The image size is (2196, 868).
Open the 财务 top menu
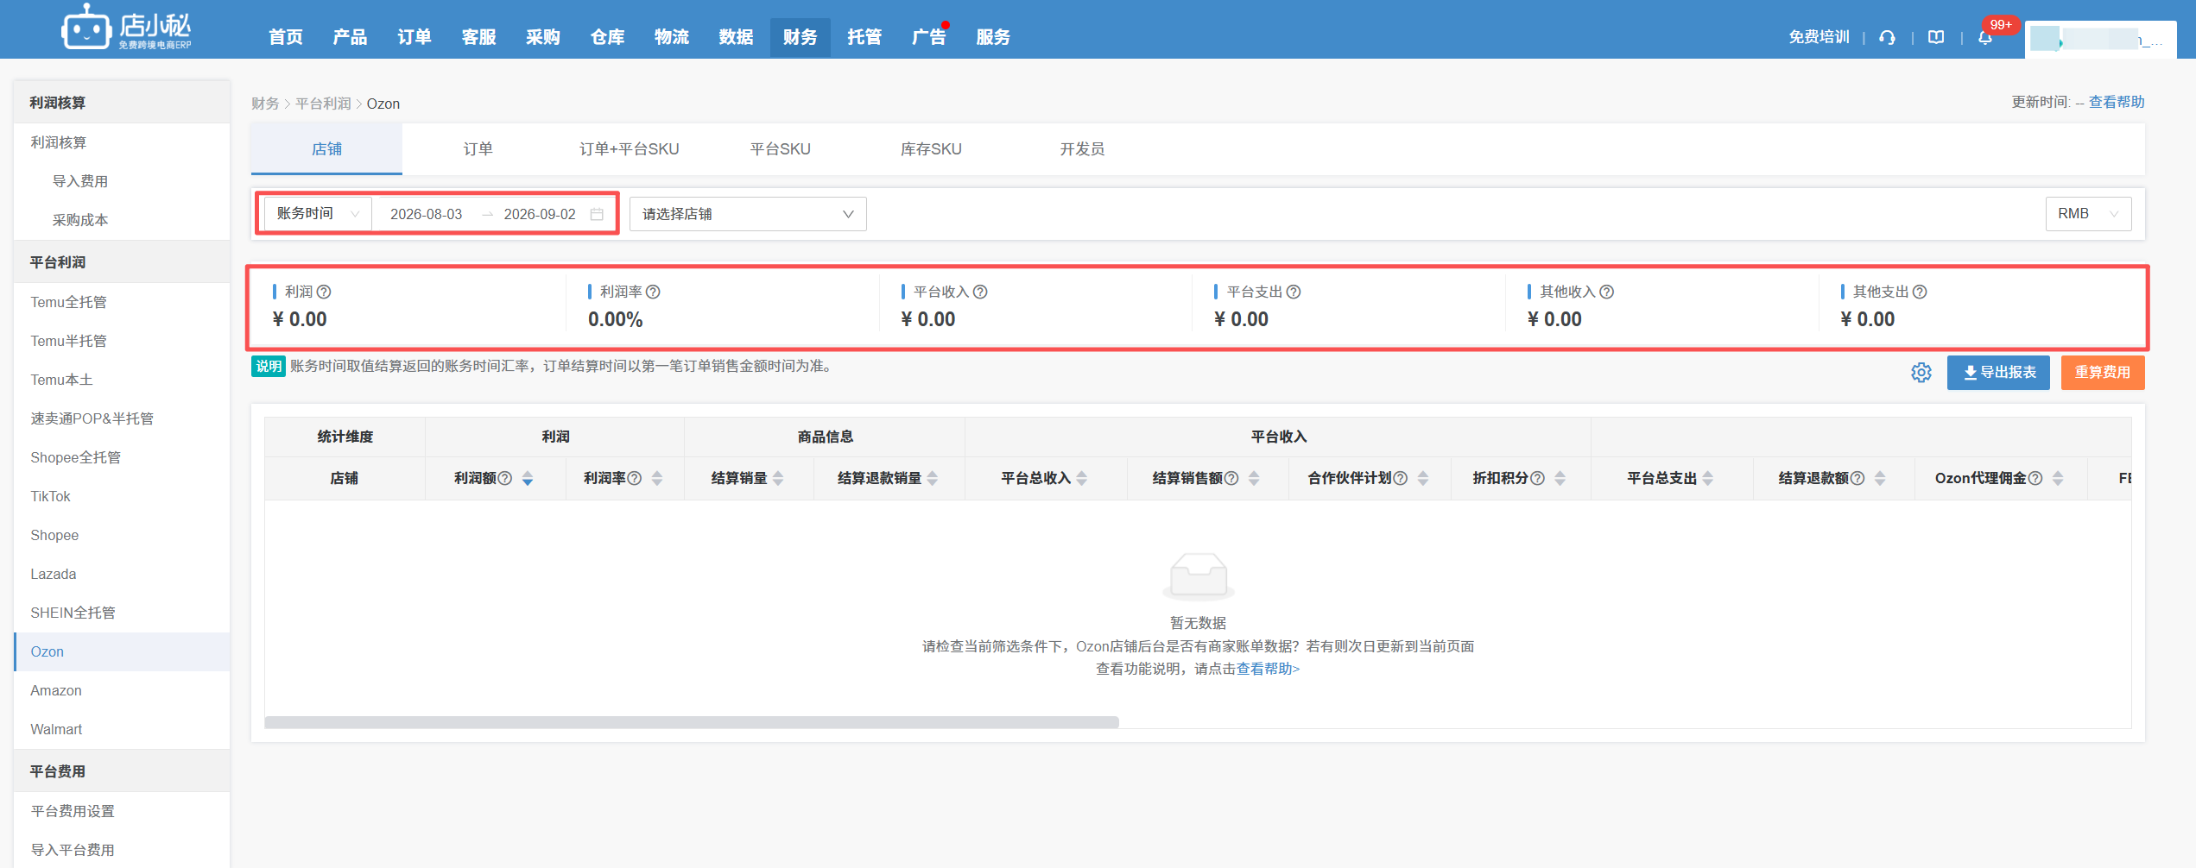click(801, 37)
